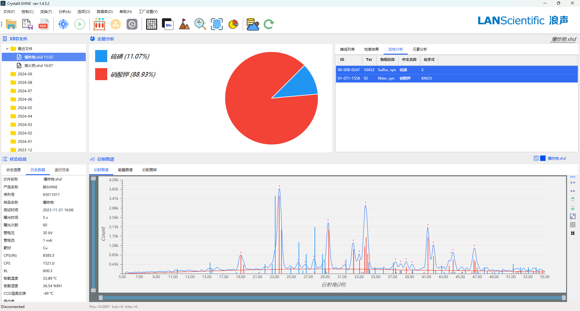Click the green refresh arrow icon
The width and height of the screenshot is (580, 311).
tap(269, 24)
